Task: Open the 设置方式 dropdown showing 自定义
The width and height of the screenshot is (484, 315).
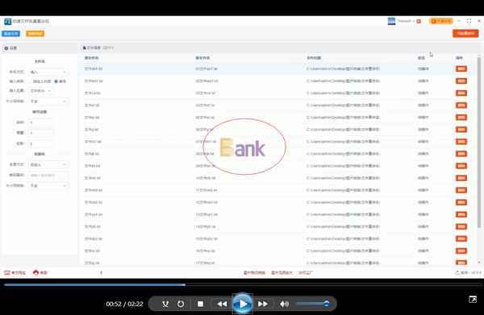Action: coord(48,164)
